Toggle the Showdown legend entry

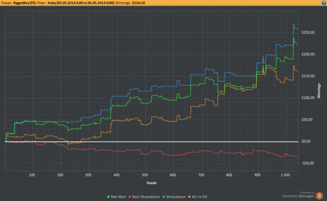pos(174,197)
